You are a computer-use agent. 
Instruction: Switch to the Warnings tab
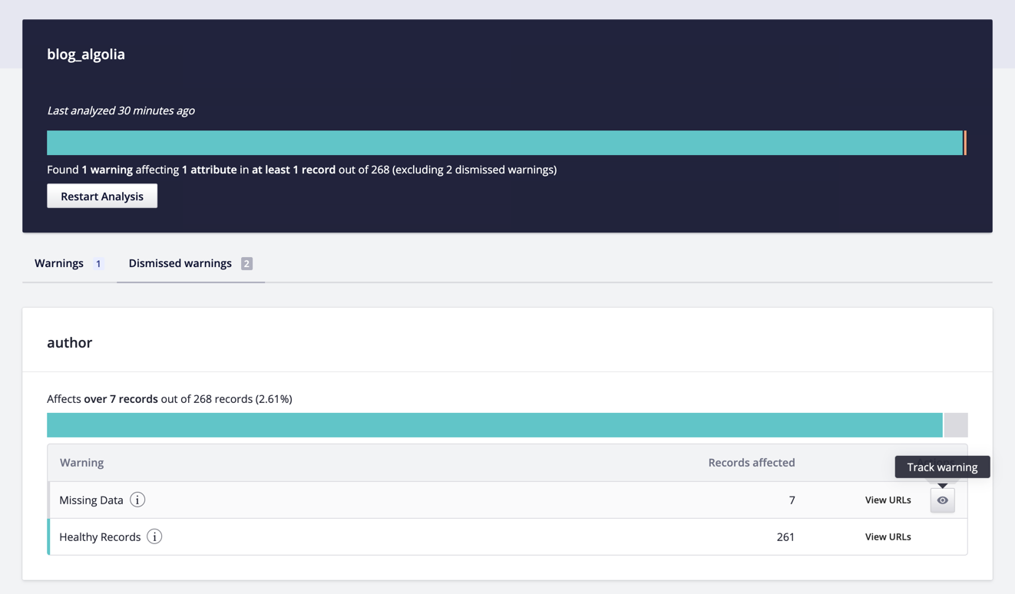pos(69,263)
